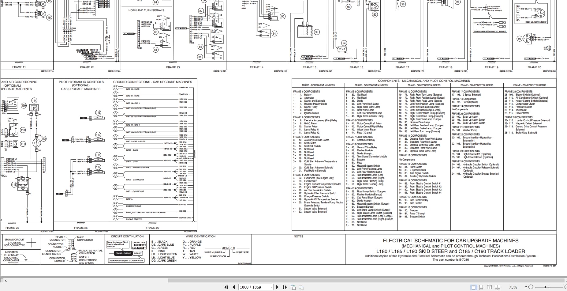Screen dimensions: 567x291
Task: Click the Back-up Alarm Adapter label
Action: 536,22
